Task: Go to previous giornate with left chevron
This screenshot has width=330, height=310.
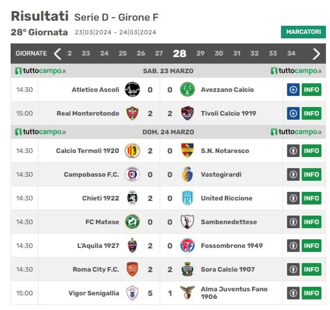Action: pyautogui.click(x=57, y=54)
